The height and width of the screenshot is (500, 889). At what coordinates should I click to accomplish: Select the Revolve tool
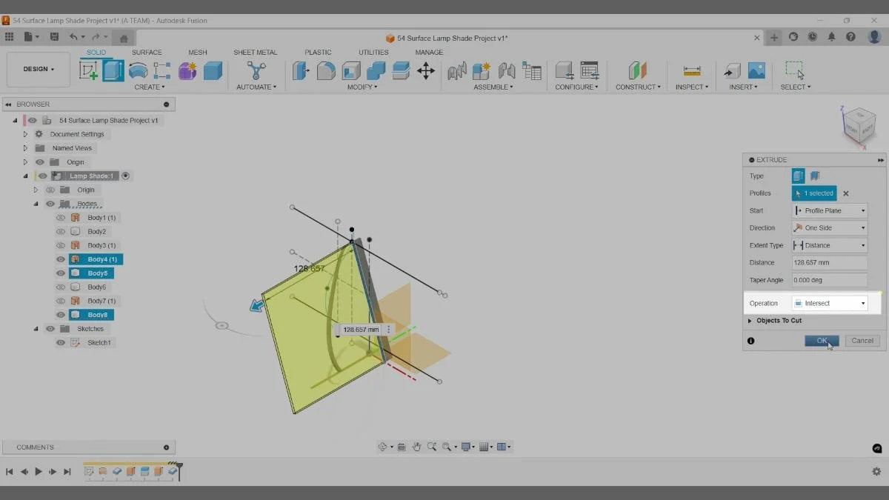click(x=138, y=70)
